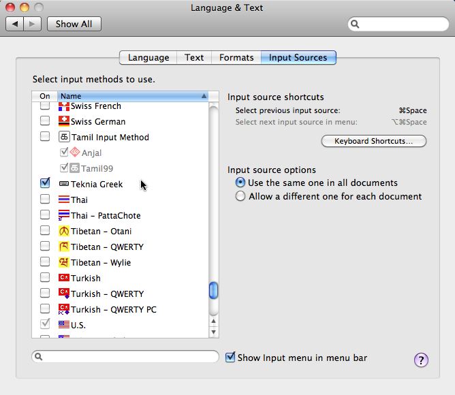Click the scroll down arrow of list

(214, 331)
